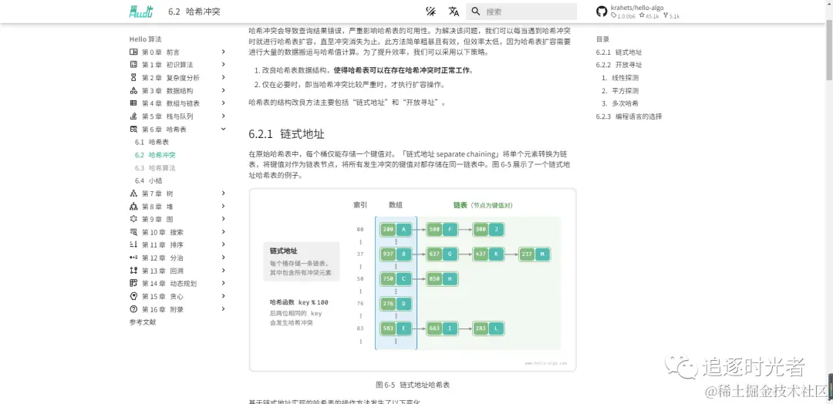Jump to 2. 平方探测 in contents

620,91
